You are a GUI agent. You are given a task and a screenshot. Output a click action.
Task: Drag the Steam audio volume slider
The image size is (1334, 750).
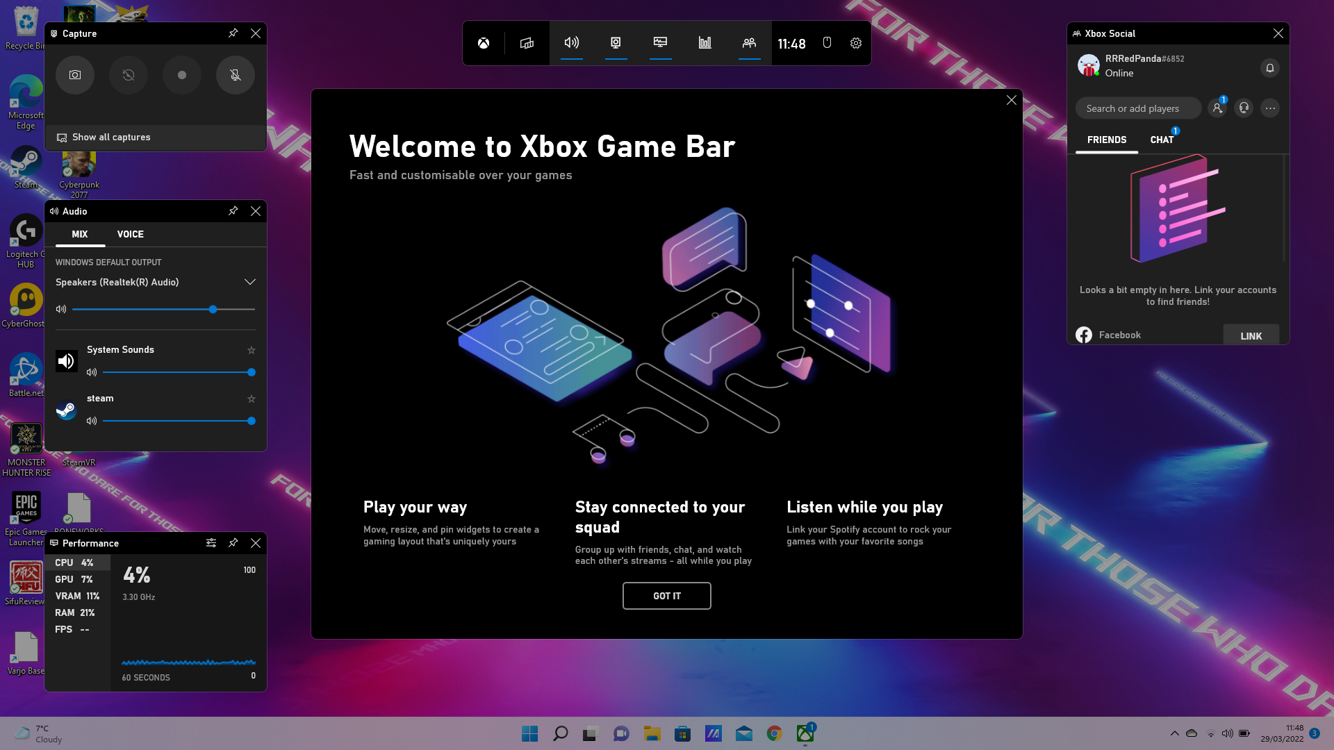click(x=252, y=422)
